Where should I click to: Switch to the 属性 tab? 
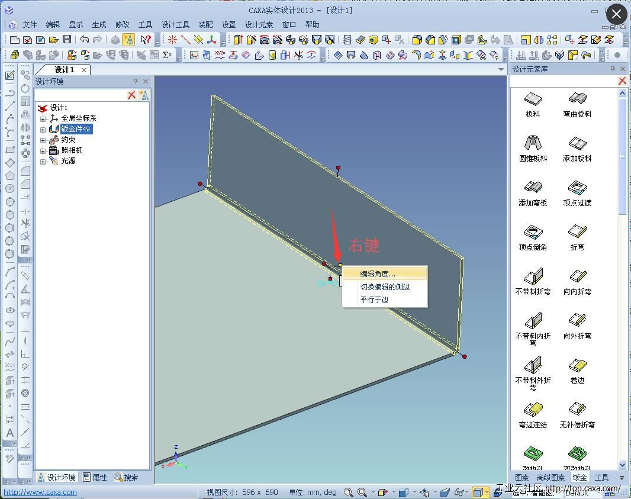tap(95, 477)
